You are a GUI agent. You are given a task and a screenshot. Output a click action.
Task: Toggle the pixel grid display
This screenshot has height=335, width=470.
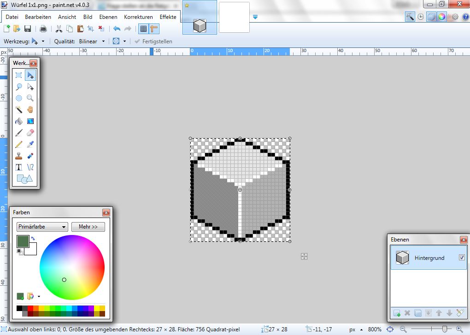(x=144, y=29)
